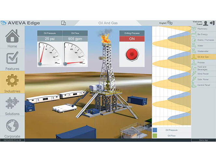
Task: Click the Oil Pressure gauge dial
Action: 50,54
